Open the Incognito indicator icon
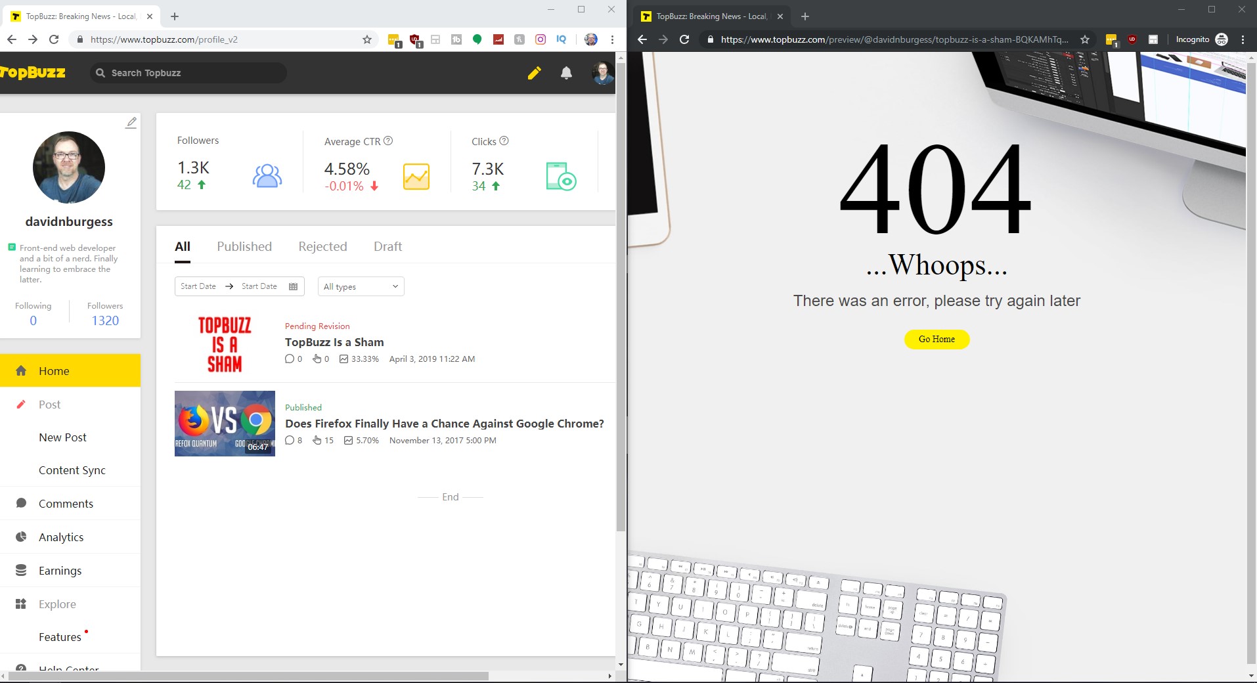 tap(1222, 39)
